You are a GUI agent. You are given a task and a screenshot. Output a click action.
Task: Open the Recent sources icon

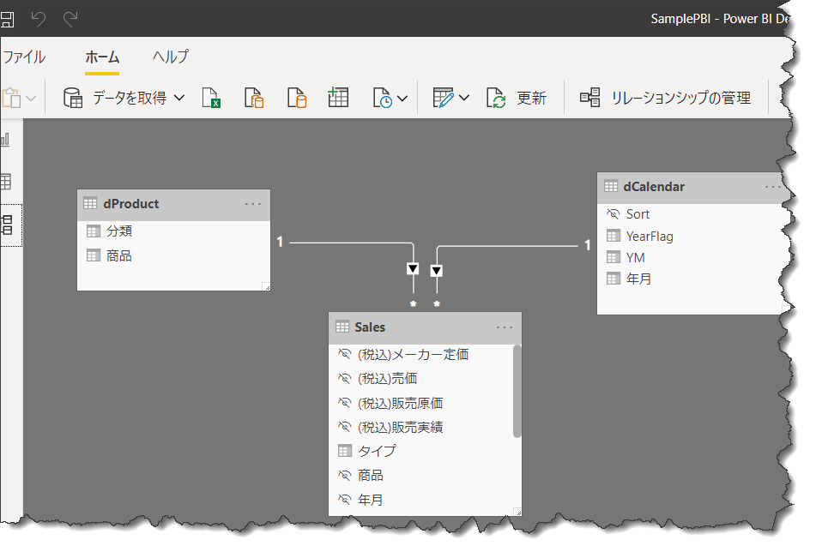pyautogui.click(x=383, y=98)
